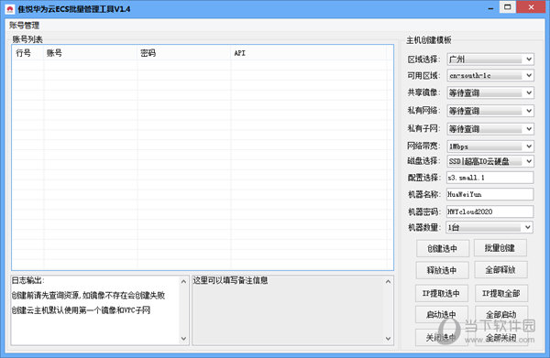Viewport: 550px width, 358px height.
Task: Expand the 磁盘选择 SSD dropdown
Action: coord(490,161)
